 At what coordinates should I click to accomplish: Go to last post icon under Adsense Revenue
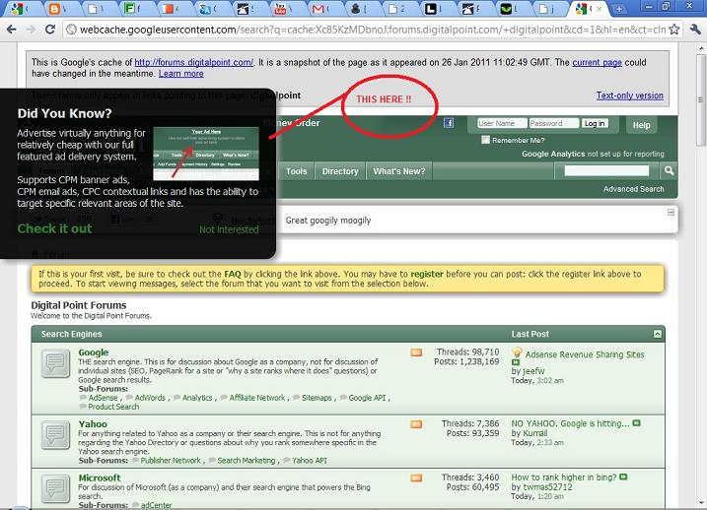(516, 362)
